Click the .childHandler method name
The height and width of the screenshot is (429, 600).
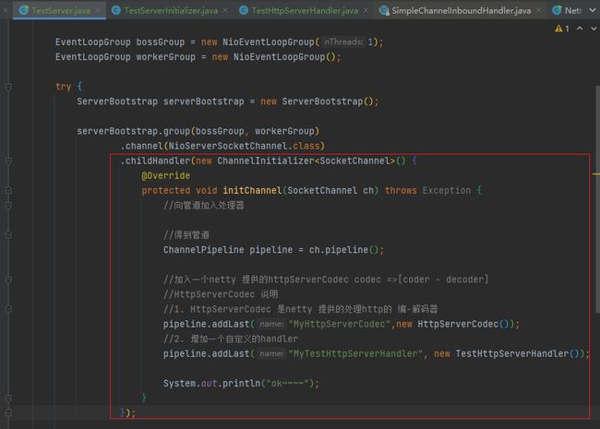point(155,161)
